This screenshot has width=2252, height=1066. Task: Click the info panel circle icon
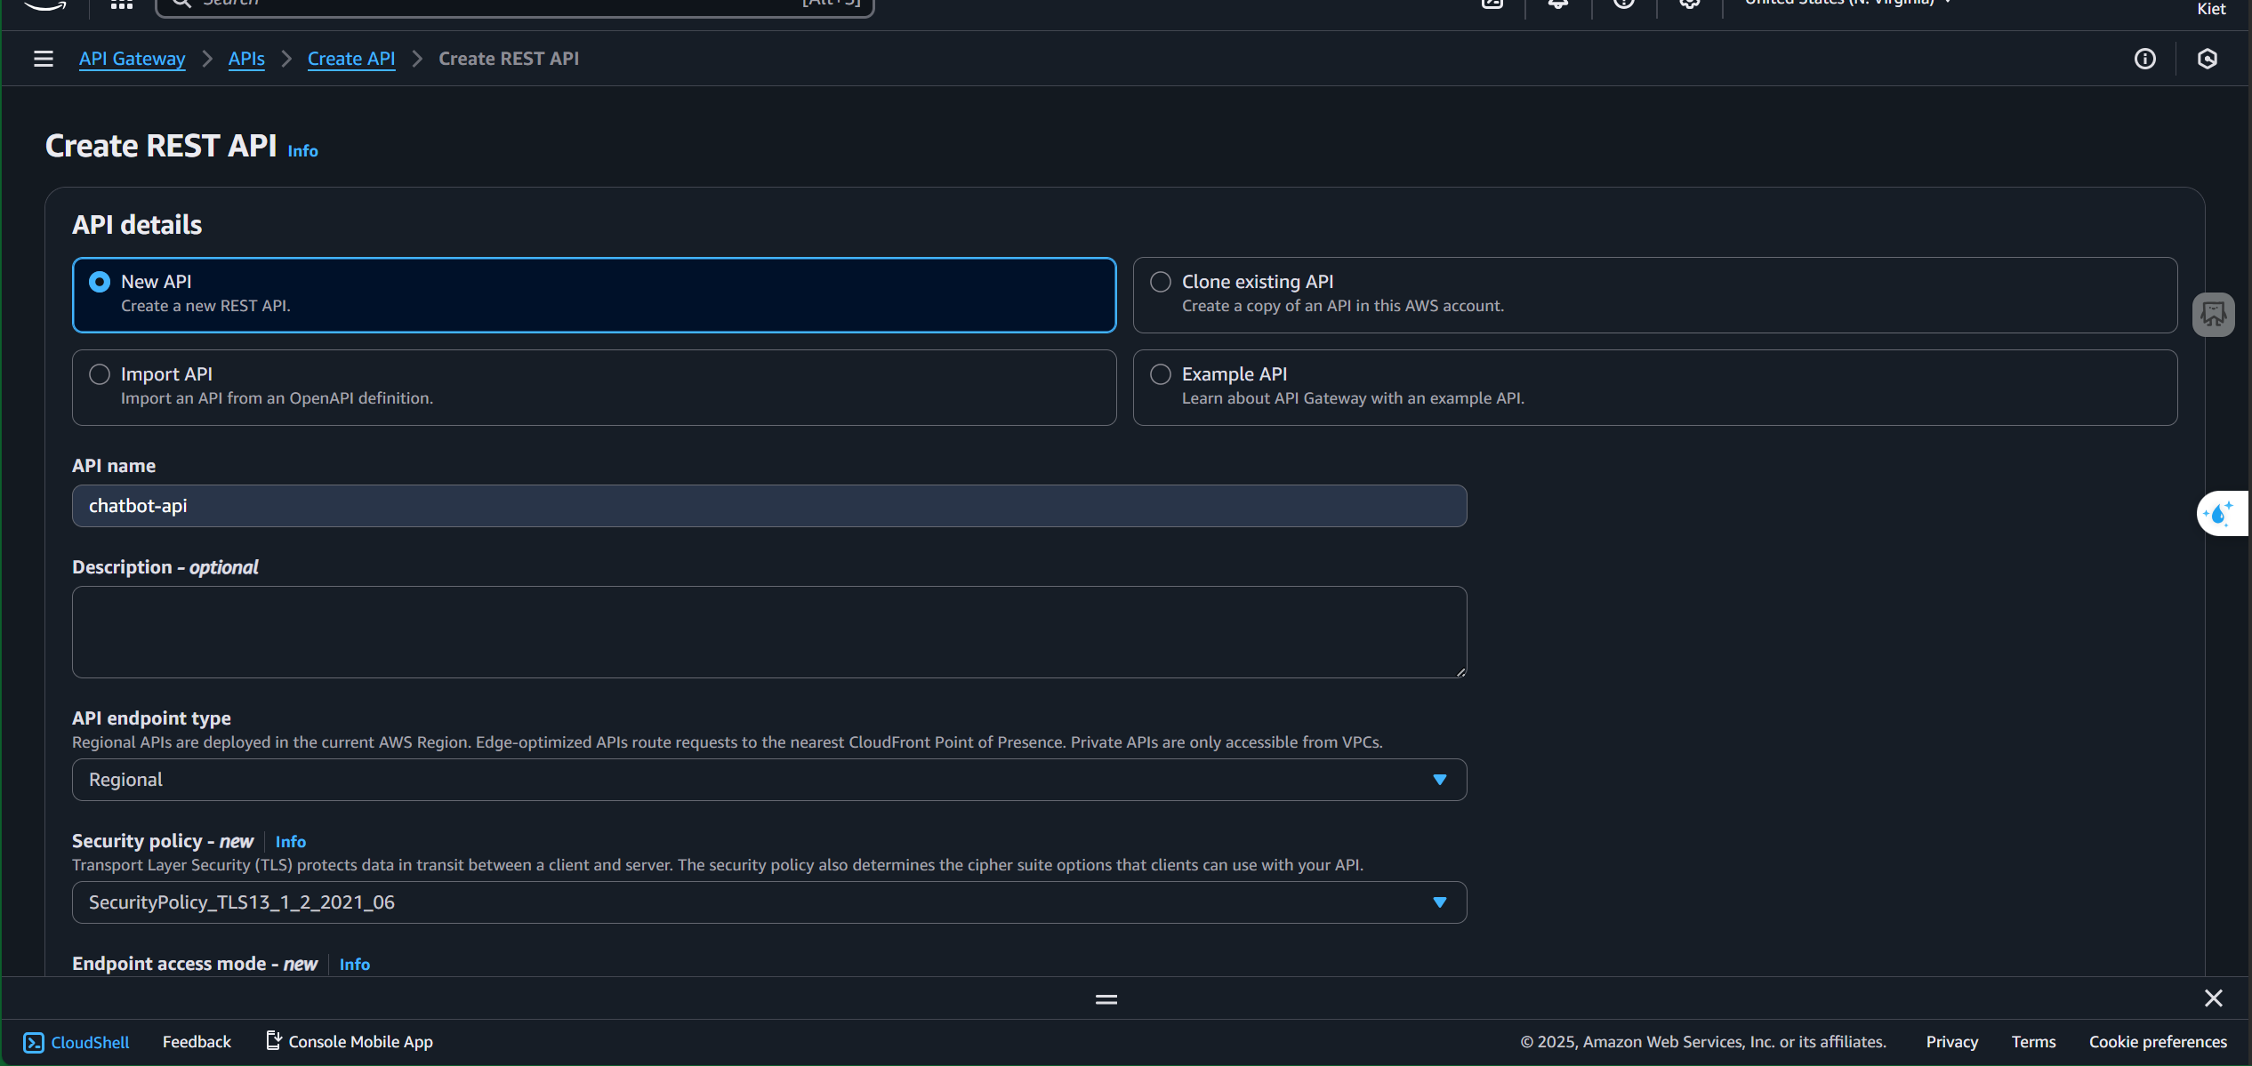pos(2144,59)
